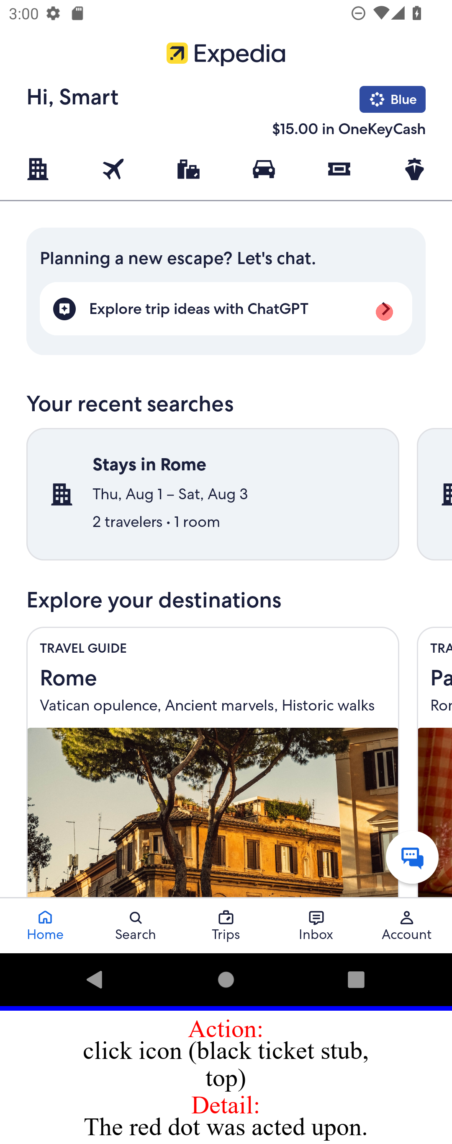The width and height of the screenshot is (452, 1144).
Task: Open the Account tab
Action: tap(406, 925)
